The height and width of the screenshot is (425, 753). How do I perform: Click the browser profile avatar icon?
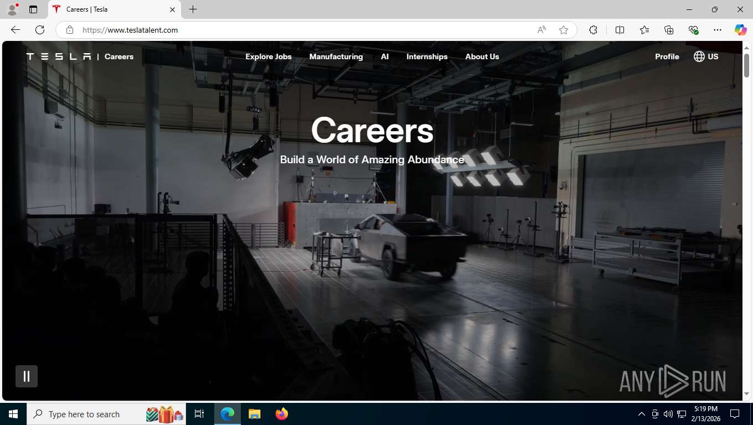pyautogui.click(x=12, y=9)
